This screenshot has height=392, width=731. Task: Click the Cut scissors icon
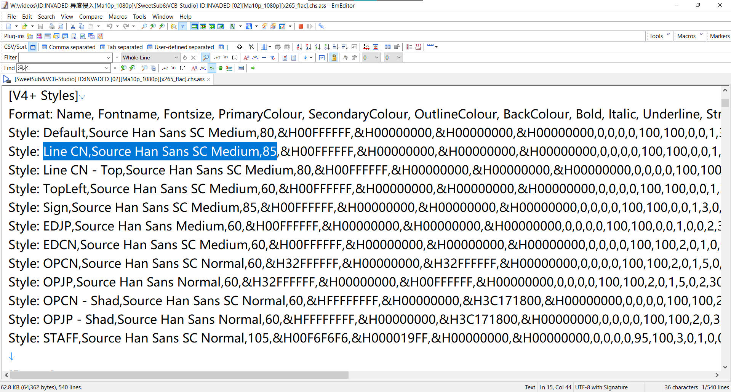click(73, 26)
